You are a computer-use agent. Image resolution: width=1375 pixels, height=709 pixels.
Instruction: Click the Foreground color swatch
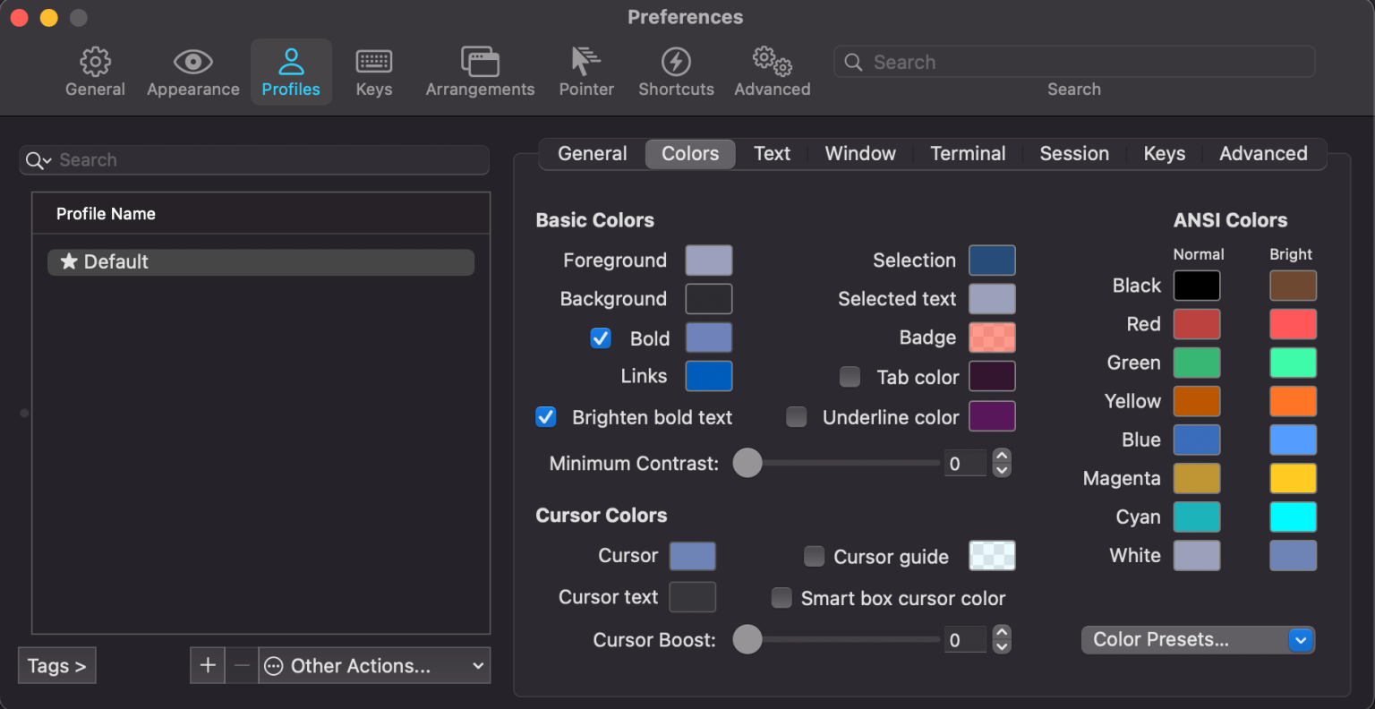coord(708,260)
